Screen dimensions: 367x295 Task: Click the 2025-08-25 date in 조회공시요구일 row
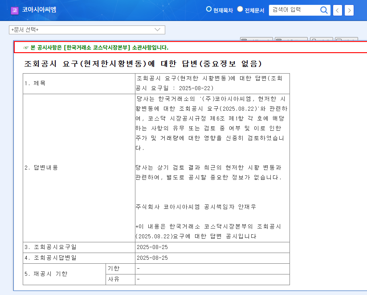[152, 247]
